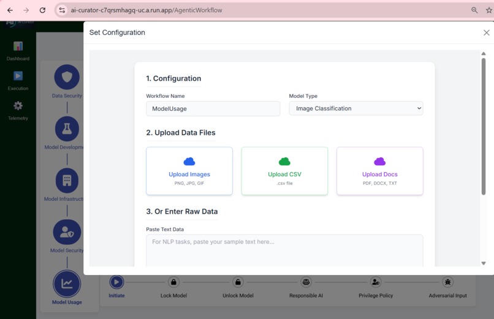Click the Telemetry label in left navigation
The width and height of the screenshot is (494, 319).
tap(18, 118)
